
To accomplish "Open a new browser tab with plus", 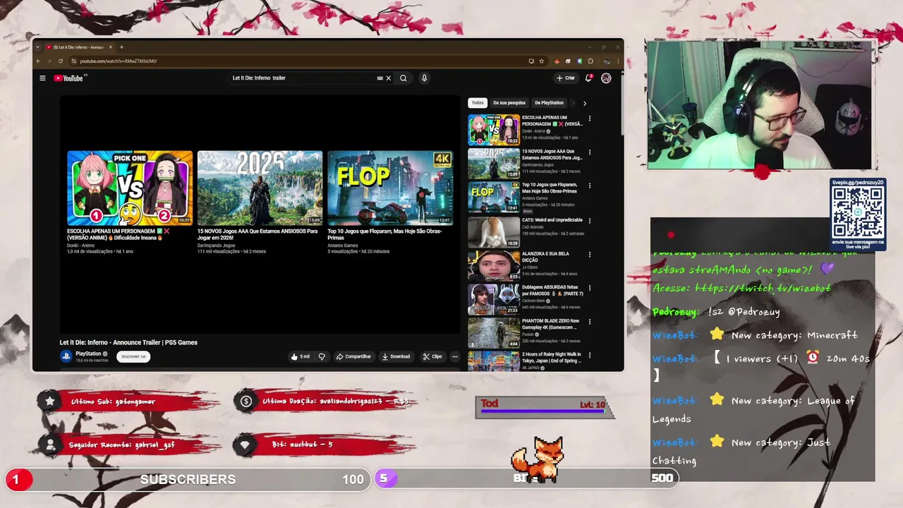I will point(121,47).
